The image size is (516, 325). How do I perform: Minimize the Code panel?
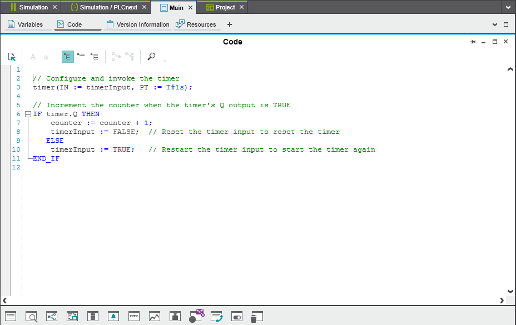point(483,42)
